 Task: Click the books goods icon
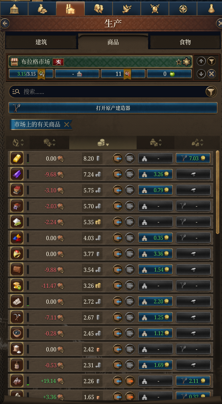click(16, 190)
